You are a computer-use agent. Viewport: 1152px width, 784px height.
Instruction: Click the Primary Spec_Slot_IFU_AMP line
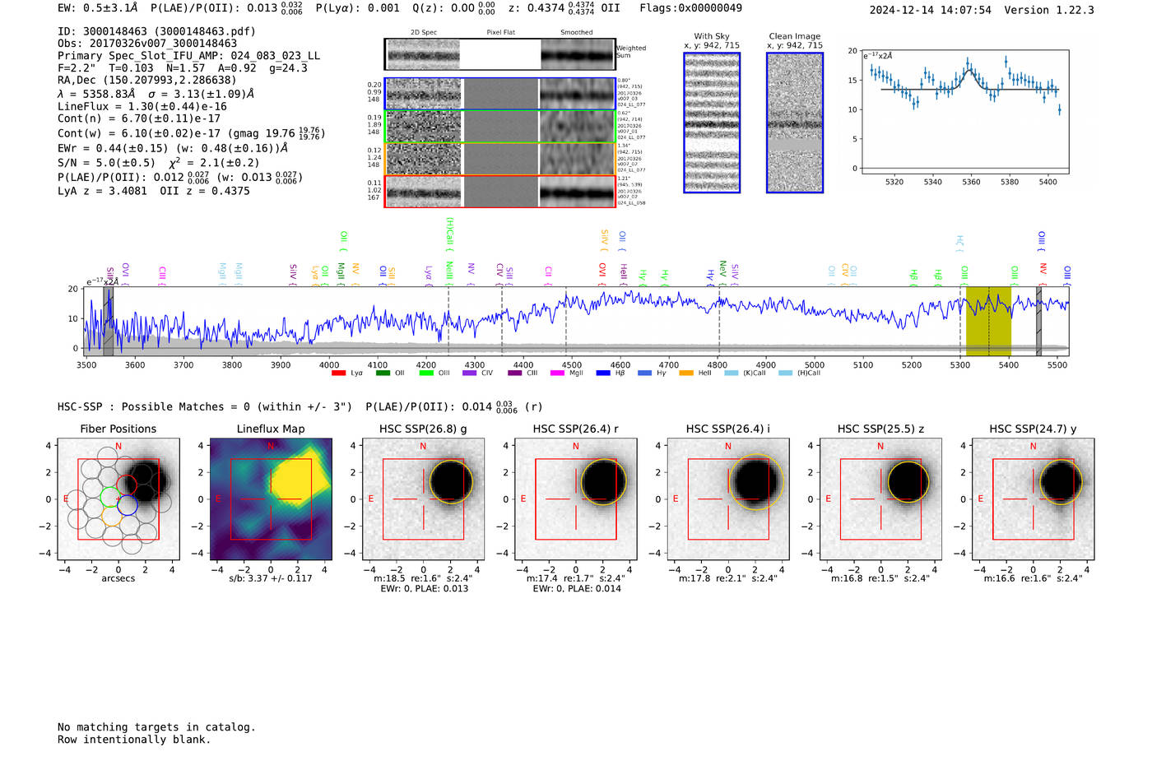coord(188,56)
